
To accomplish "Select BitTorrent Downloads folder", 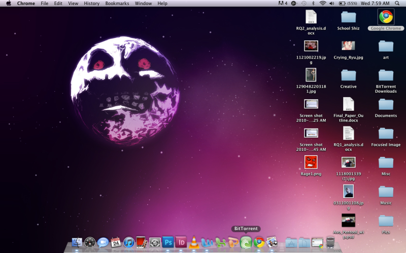I will [x=386, y=75].
